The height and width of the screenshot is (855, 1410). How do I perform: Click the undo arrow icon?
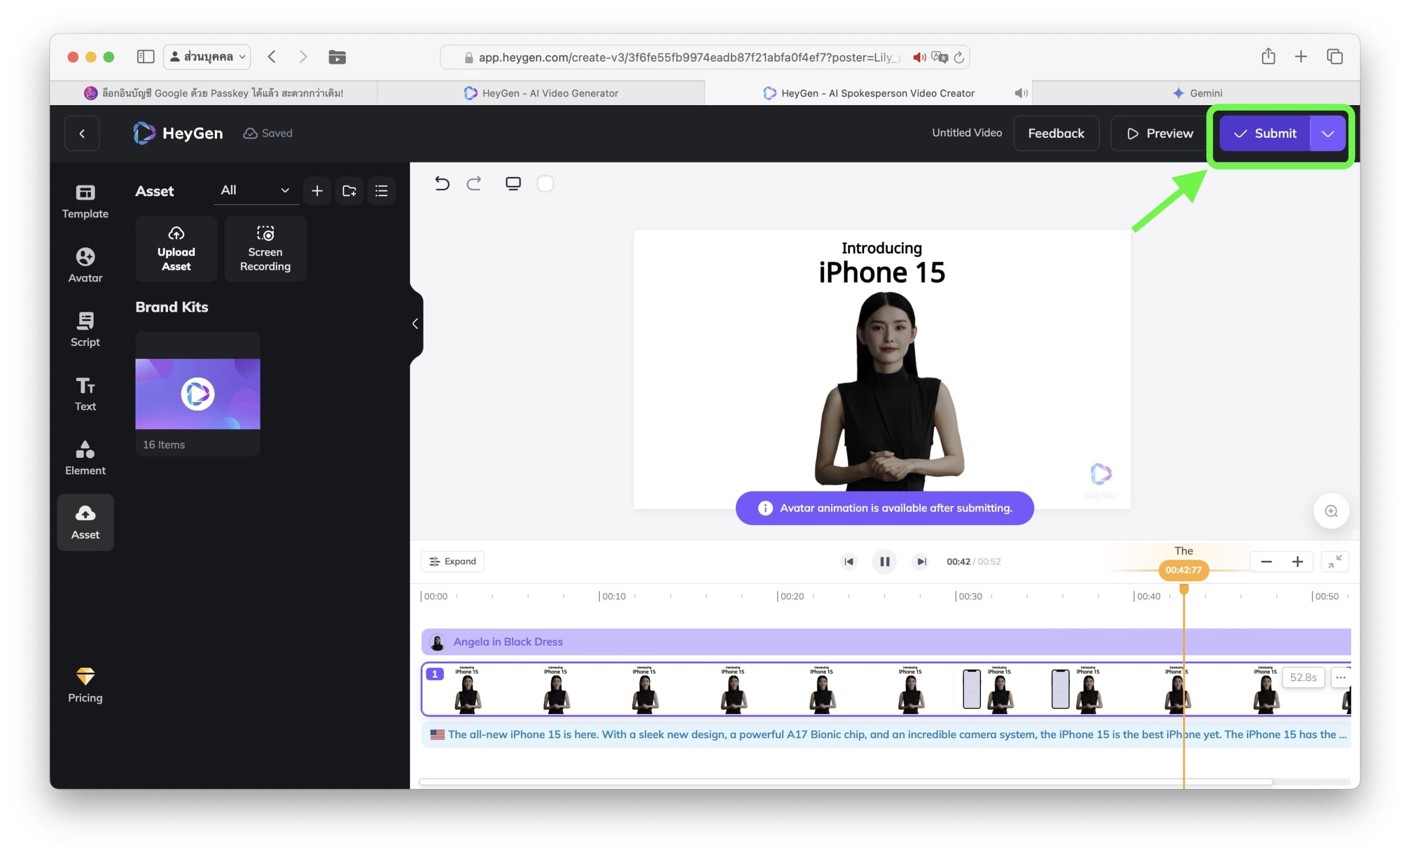[x=442, y=183]
